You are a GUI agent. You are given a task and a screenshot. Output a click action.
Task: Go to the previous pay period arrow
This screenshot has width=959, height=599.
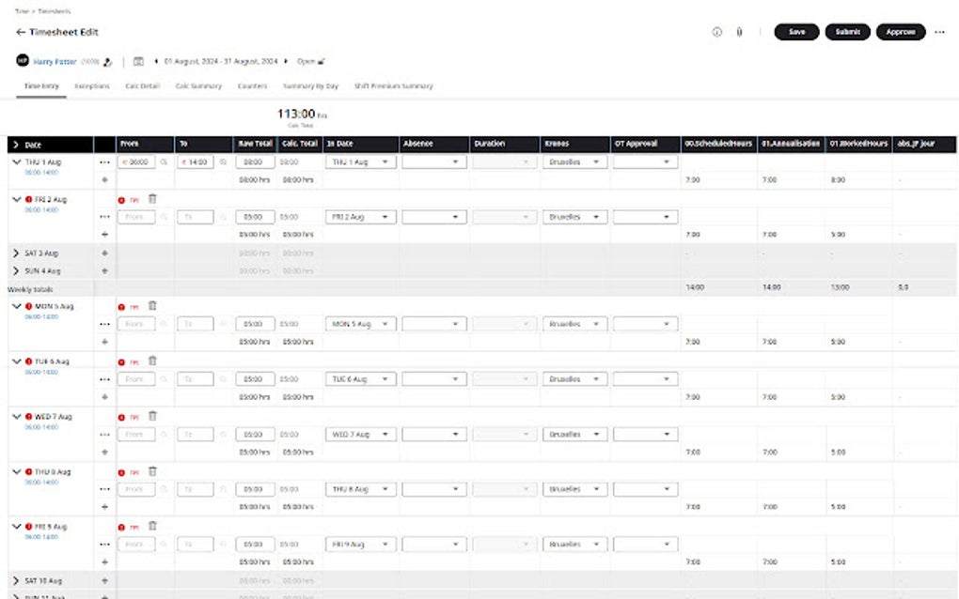click(156, 61)
